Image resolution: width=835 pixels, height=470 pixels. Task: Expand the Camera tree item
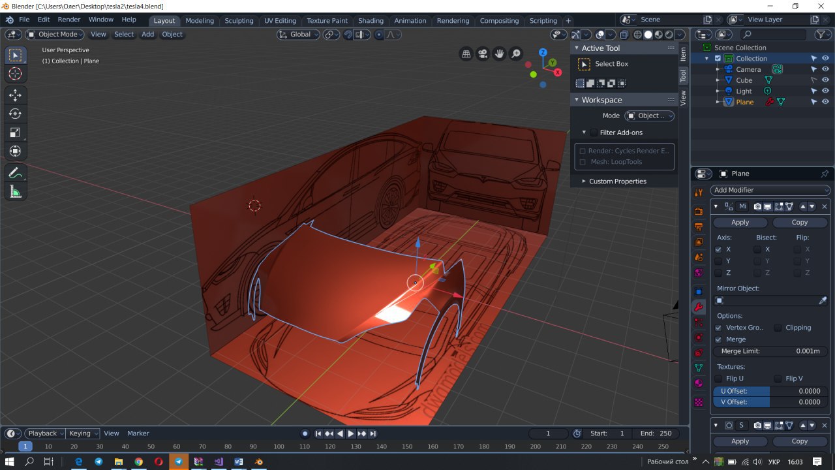(x=718, y=69)
